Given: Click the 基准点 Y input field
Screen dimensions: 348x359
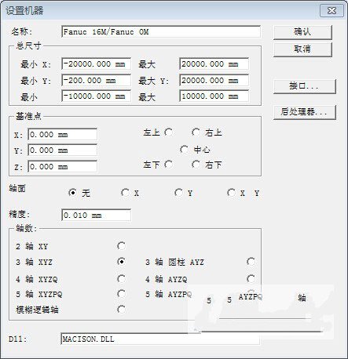Looking at the screenshot, I should click(63, 150).
